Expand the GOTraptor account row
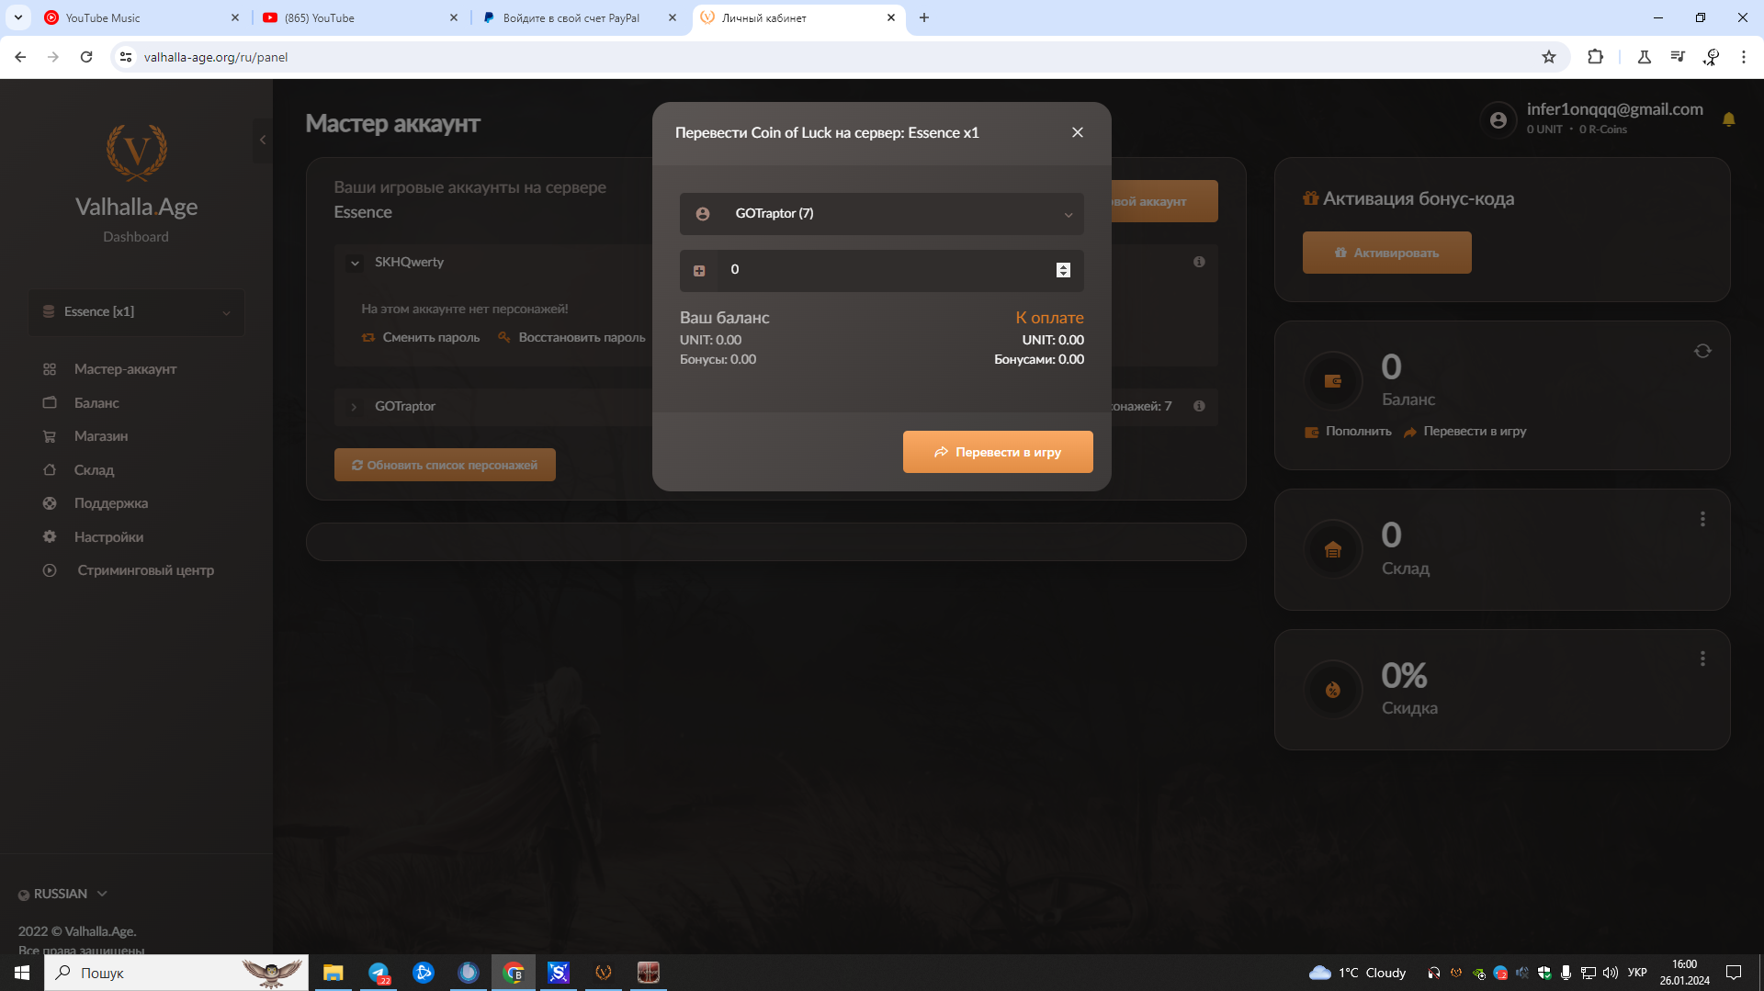This screenshot has height=991, width=1764. click(355, 407)
